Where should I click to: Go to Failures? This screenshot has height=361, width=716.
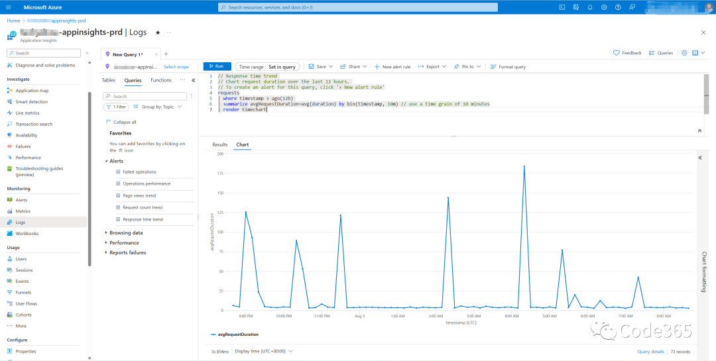click(x=23, y=146)
